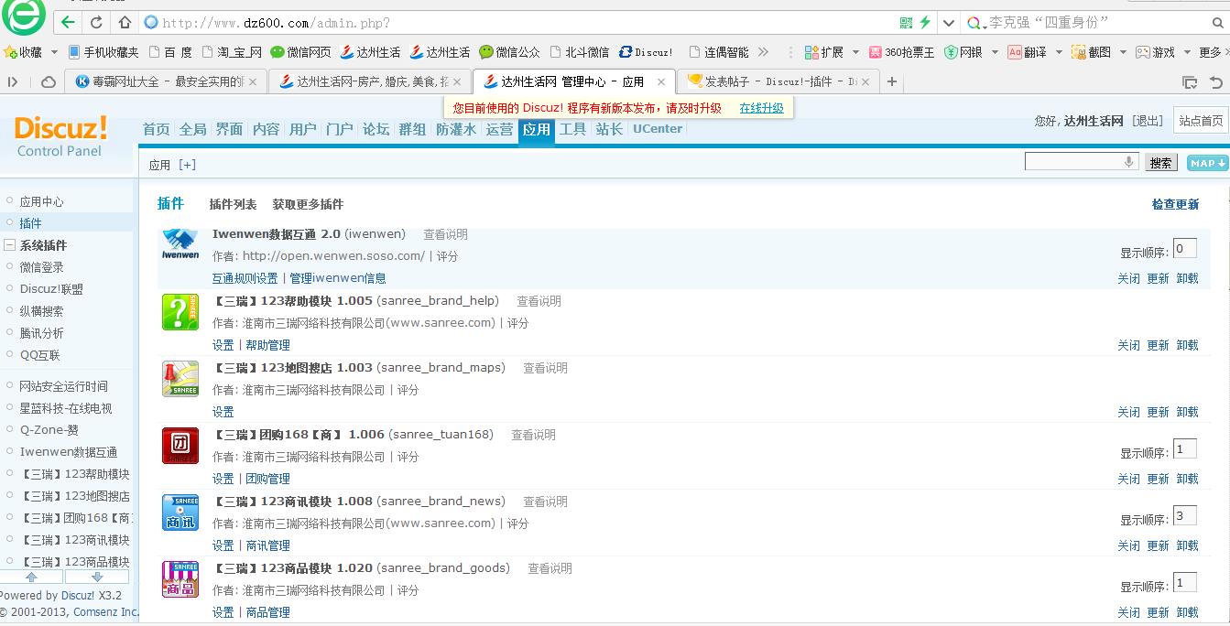Image resolution: width=1230 pixels, height=626 pixels.
Task: Click the MAP navigation button
Action: pyautogui.click(x=1207, y=163)
